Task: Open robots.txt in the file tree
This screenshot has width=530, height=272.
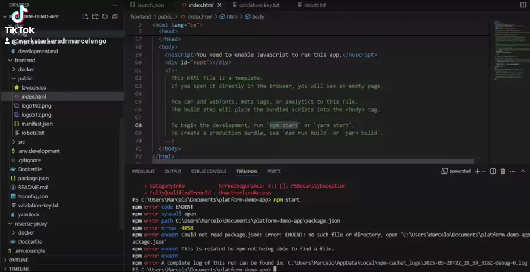Action: coord(32,133)
